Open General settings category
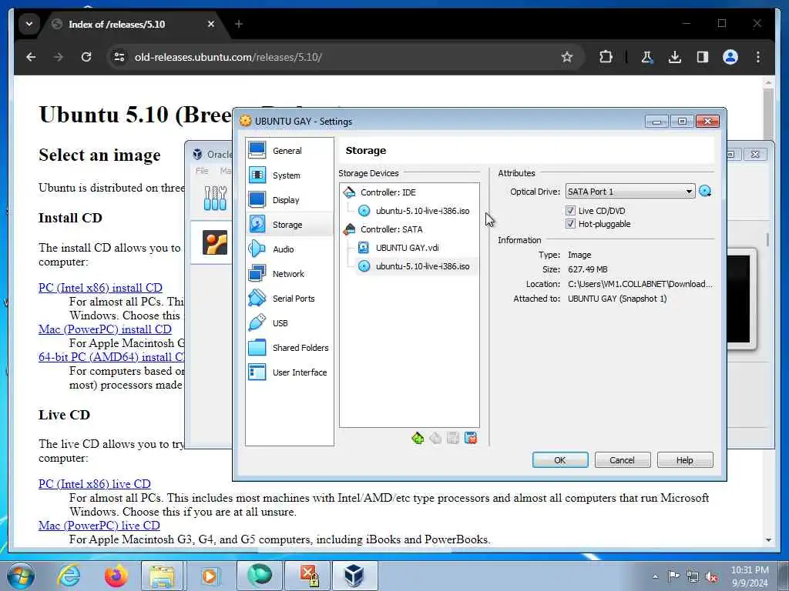 290,151
